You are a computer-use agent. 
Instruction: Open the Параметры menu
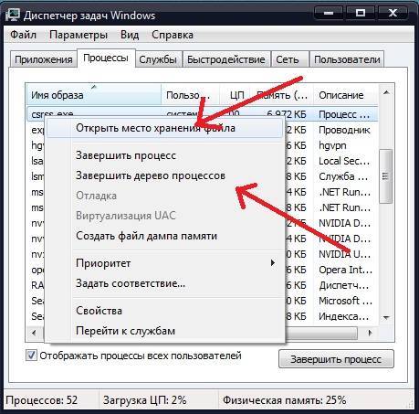(79, 35)
